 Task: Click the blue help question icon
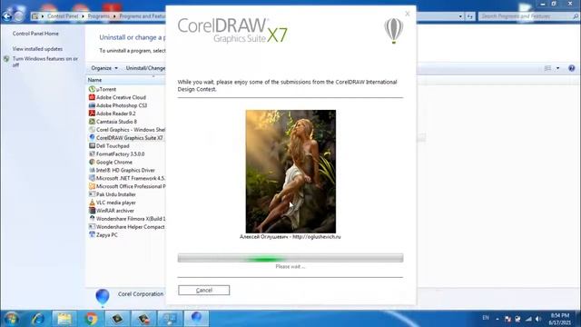coord(571,68)
